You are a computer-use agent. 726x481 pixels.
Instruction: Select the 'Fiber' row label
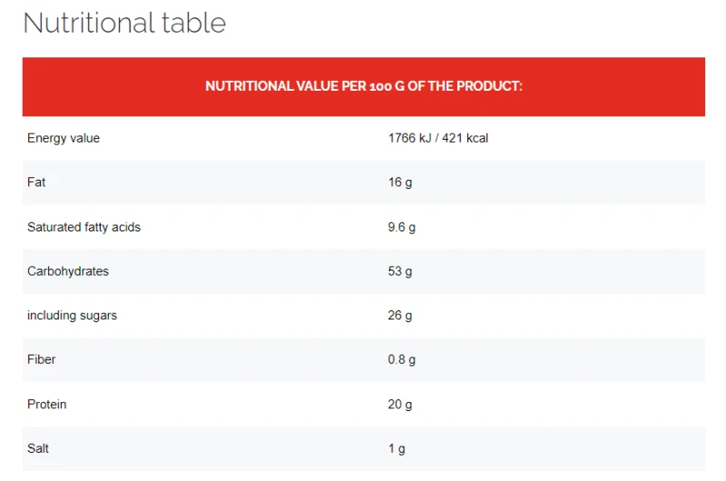click(42, 359)
